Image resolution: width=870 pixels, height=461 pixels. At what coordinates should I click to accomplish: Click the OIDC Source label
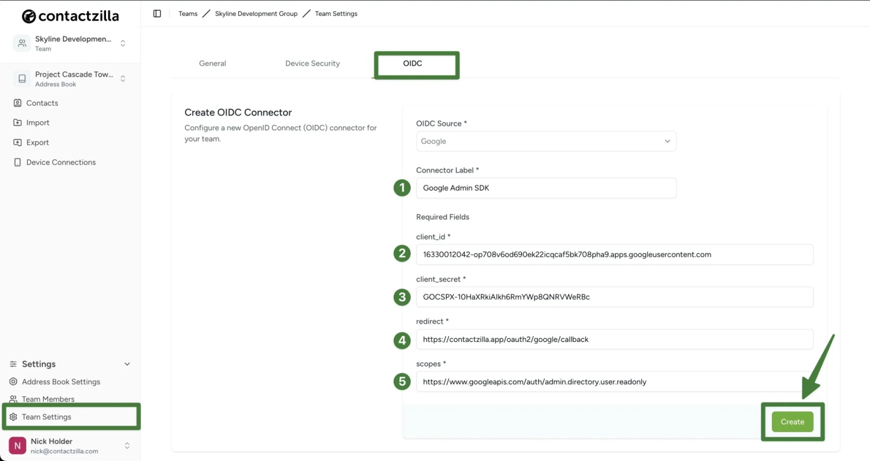[441, 123]
